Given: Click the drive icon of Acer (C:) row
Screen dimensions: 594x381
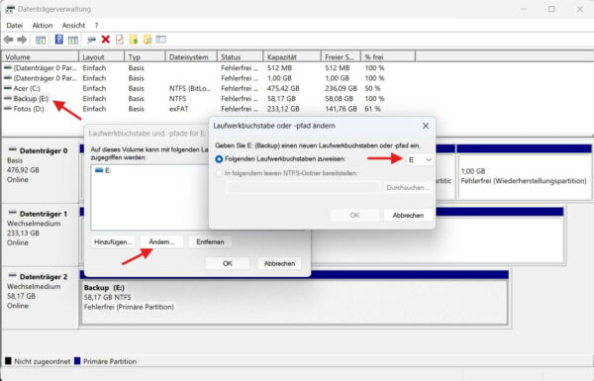Looking at the screenshot, I should pyautogui.click(x=8, y=88).
